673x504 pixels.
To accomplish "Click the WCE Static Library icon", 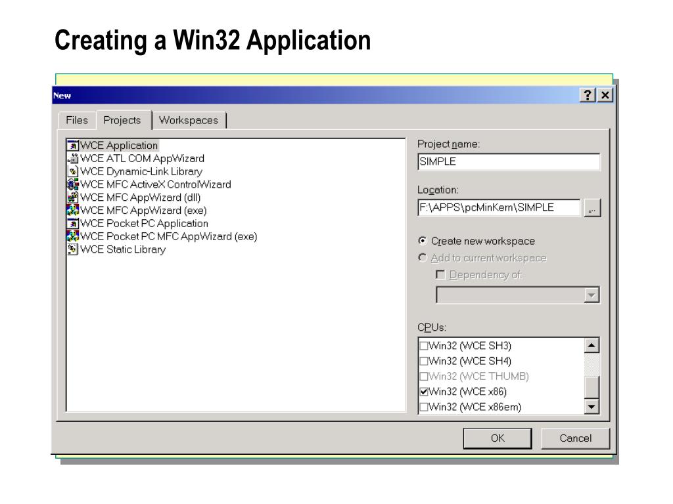I will (x=73, y=249).
